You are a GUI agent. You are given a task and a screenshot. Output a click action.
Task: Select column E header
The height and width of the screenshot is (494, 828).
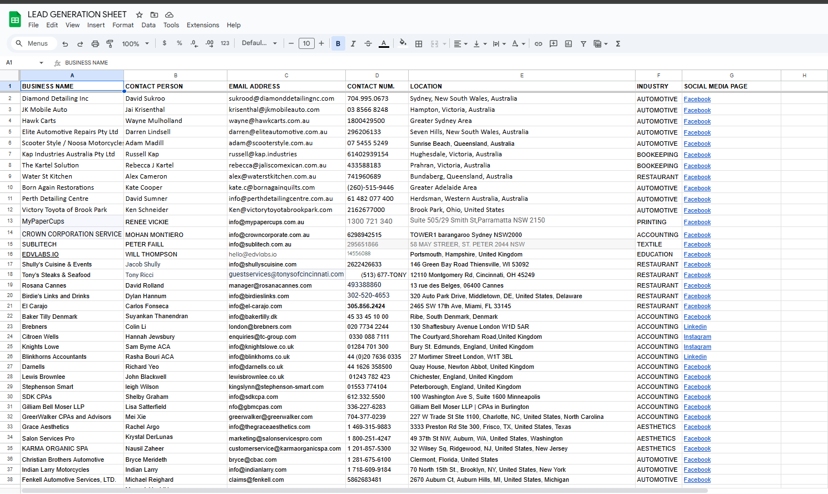[x=522, y=75]
